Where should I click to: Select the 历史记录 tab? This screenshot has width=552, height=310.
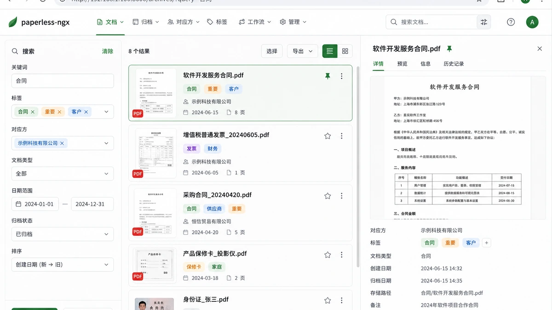coord(454,64)
